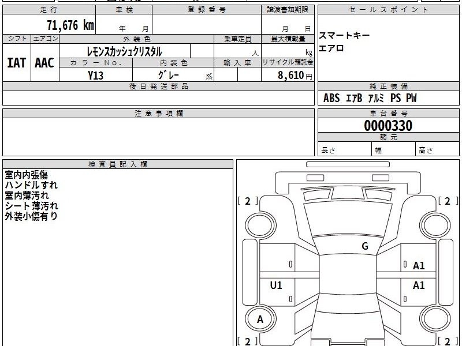Image resolution: width=462 pixels, height=346 pixels.
Task: Select the 車台番号 header
Action: [x=388, y=113]
